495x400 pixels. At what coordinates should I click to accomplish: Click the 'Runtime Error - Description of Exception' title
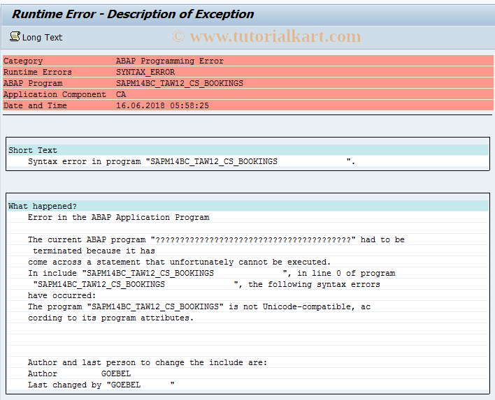click(x=133, y=14)
